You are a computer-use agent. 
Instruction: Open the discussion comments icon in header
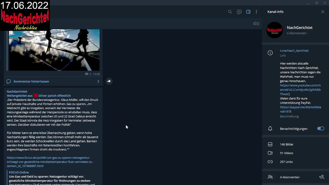click(239, 12)
